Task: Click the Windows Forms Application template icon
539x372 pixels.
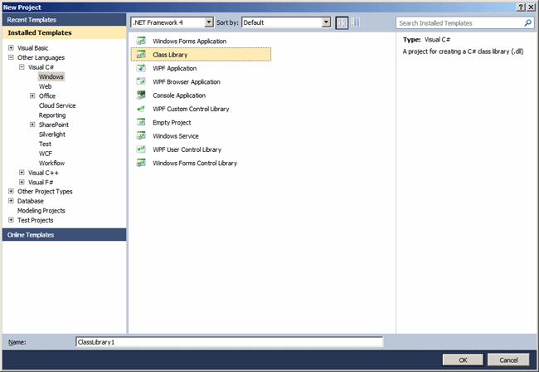Action: coord(141,41)
